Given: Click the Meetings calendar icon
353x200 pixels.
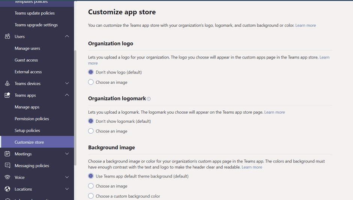Looking at the screenshot, I should click(8, 154).
